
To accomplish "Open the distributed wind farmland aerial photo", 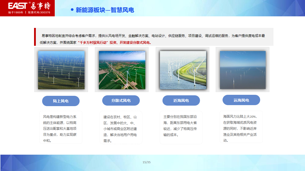I will coord(122,70).
